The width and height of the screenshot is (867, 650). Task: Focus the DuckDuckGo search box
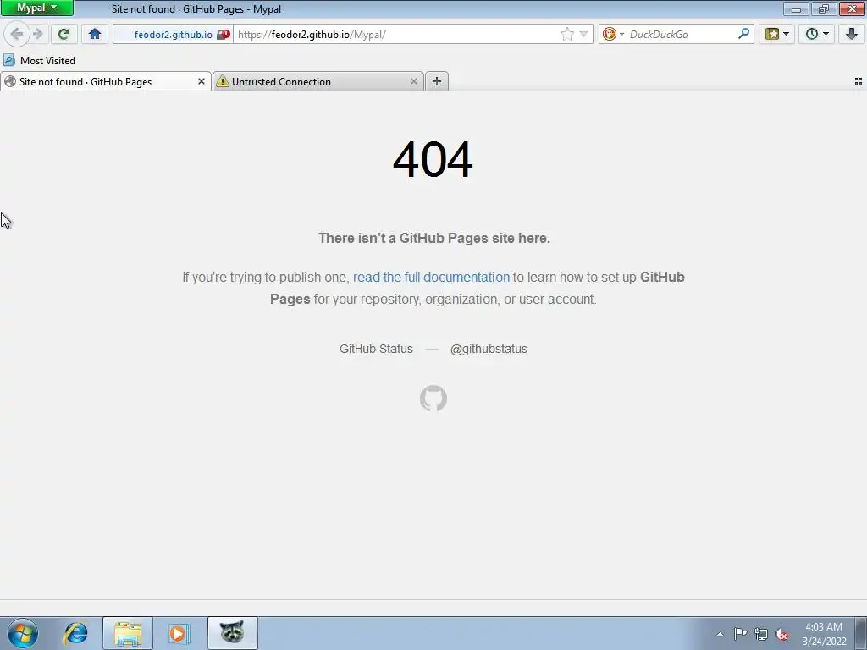tap(682, 34)
